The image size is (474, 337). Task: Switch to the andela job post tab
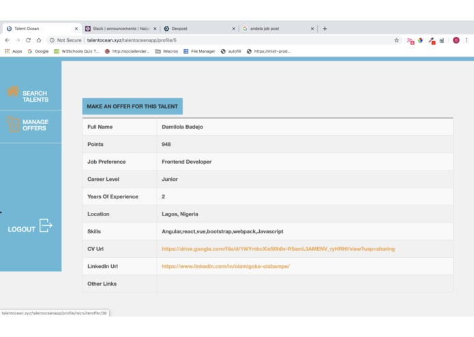point(278,29)
